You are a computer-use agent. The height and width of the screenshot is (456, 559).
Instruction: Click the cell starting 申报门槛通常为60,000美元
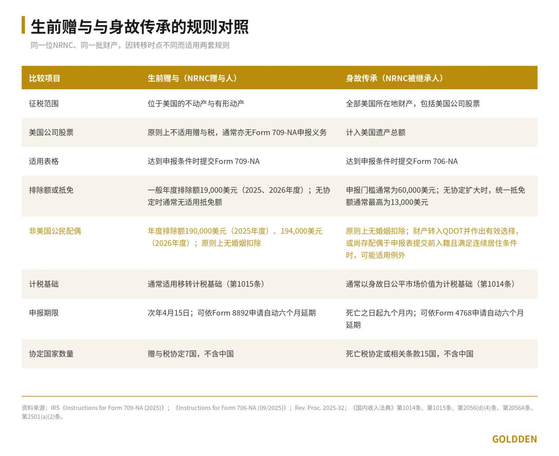pyautogui.click(x=435, y=196)
